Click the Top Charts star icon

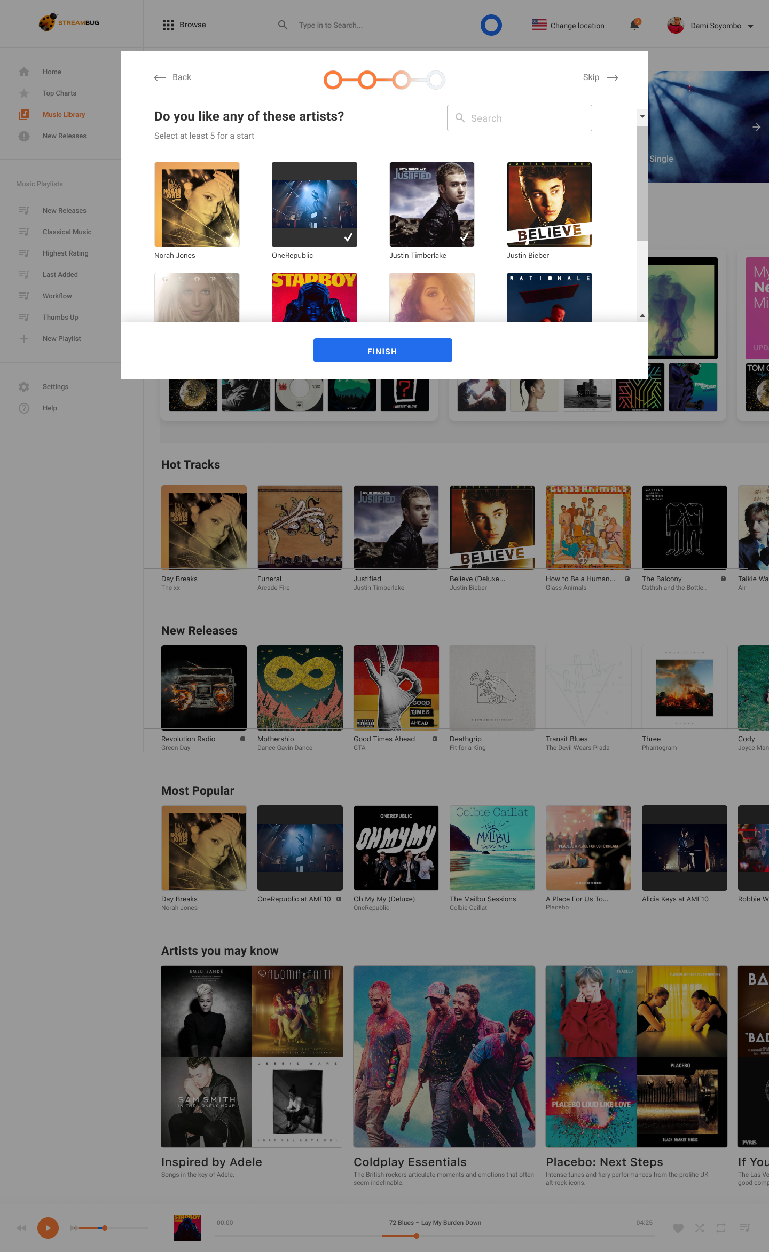(24, 93)
